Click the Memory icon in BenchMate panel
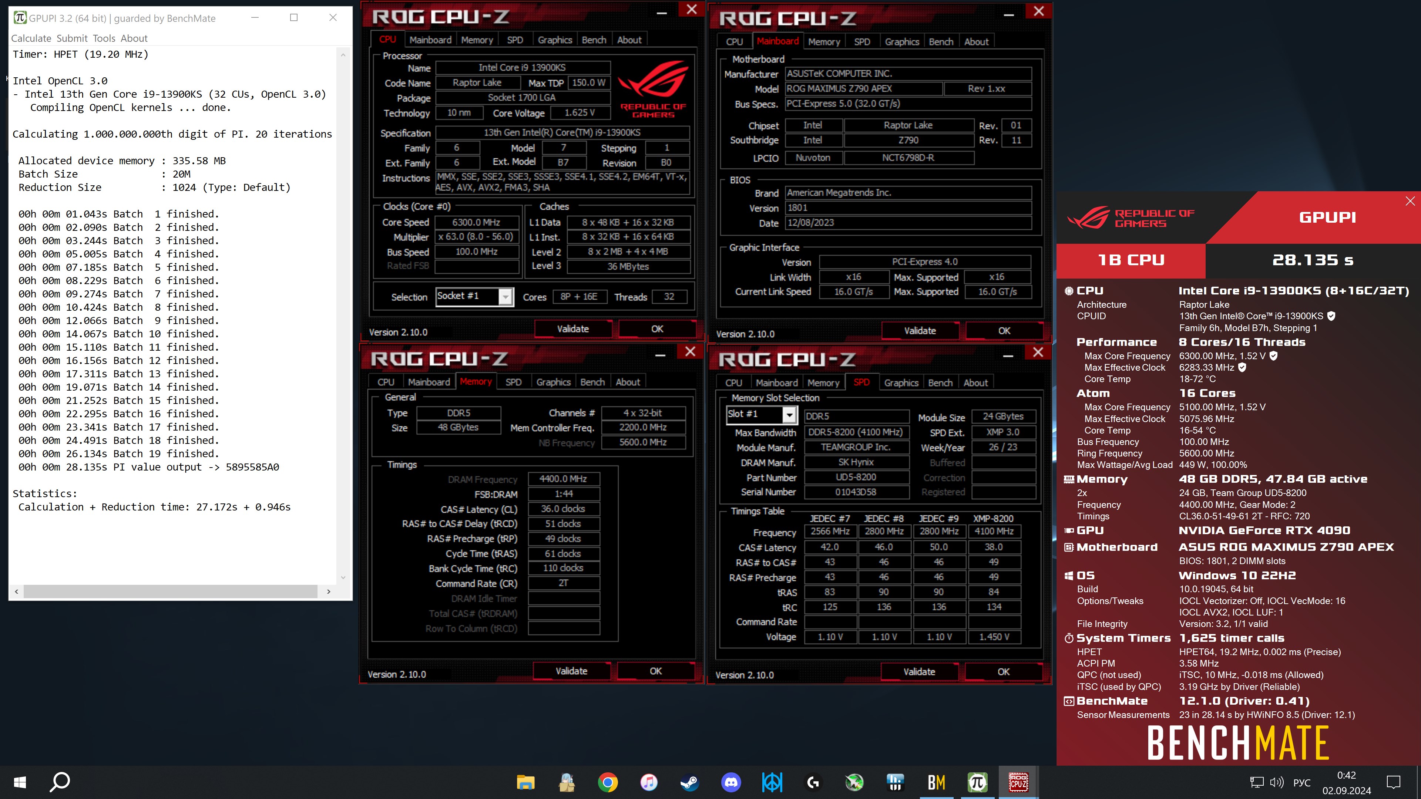1421x799 pixels. click(x=1068, y=479)
